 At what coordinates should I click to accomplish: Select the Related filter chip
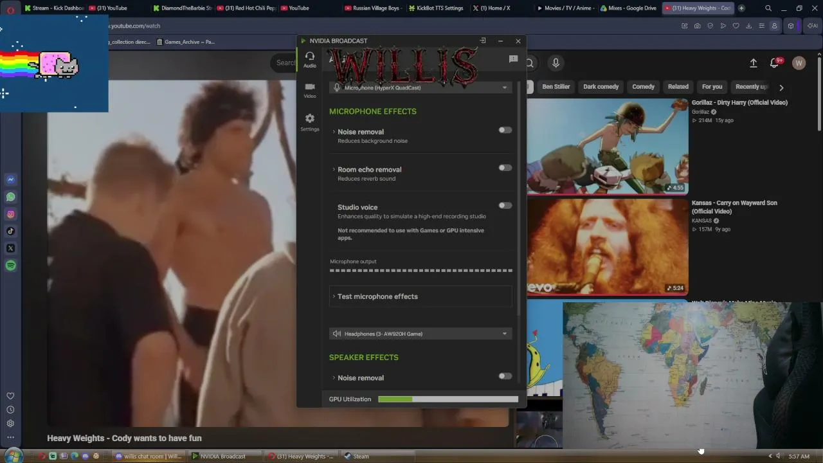coord(678,87)
